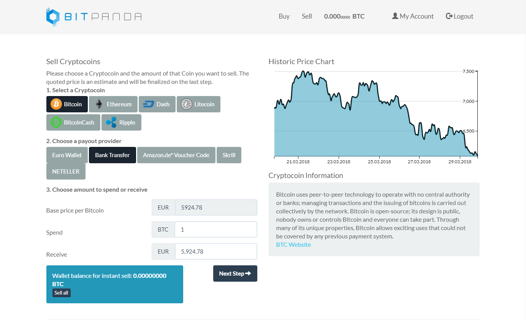Image resolution: width=526 pixels, height=320 pixels.
Task: Click the Cryptocoin Information heading
Action: pyautogui.click(x=306, y=175)
